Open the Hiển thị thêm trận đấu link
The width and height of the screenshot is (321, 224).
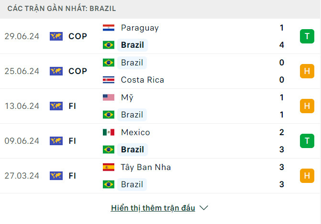(x=153, y=208)
